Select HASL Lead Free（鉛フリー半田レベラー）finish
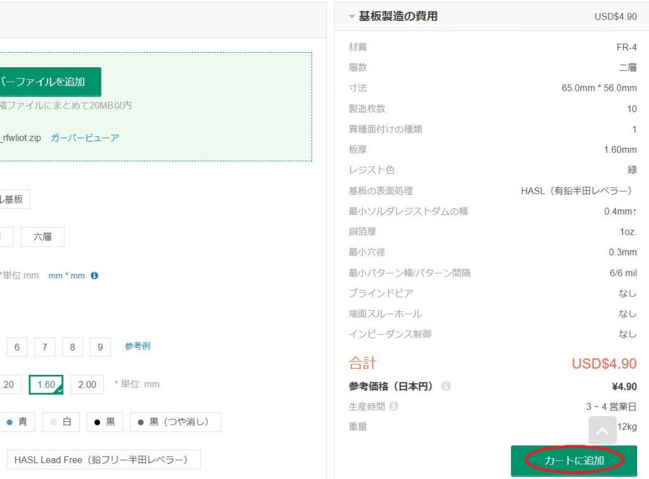The image size is (649, 479). pyautogui.click(x=103, y=459)
